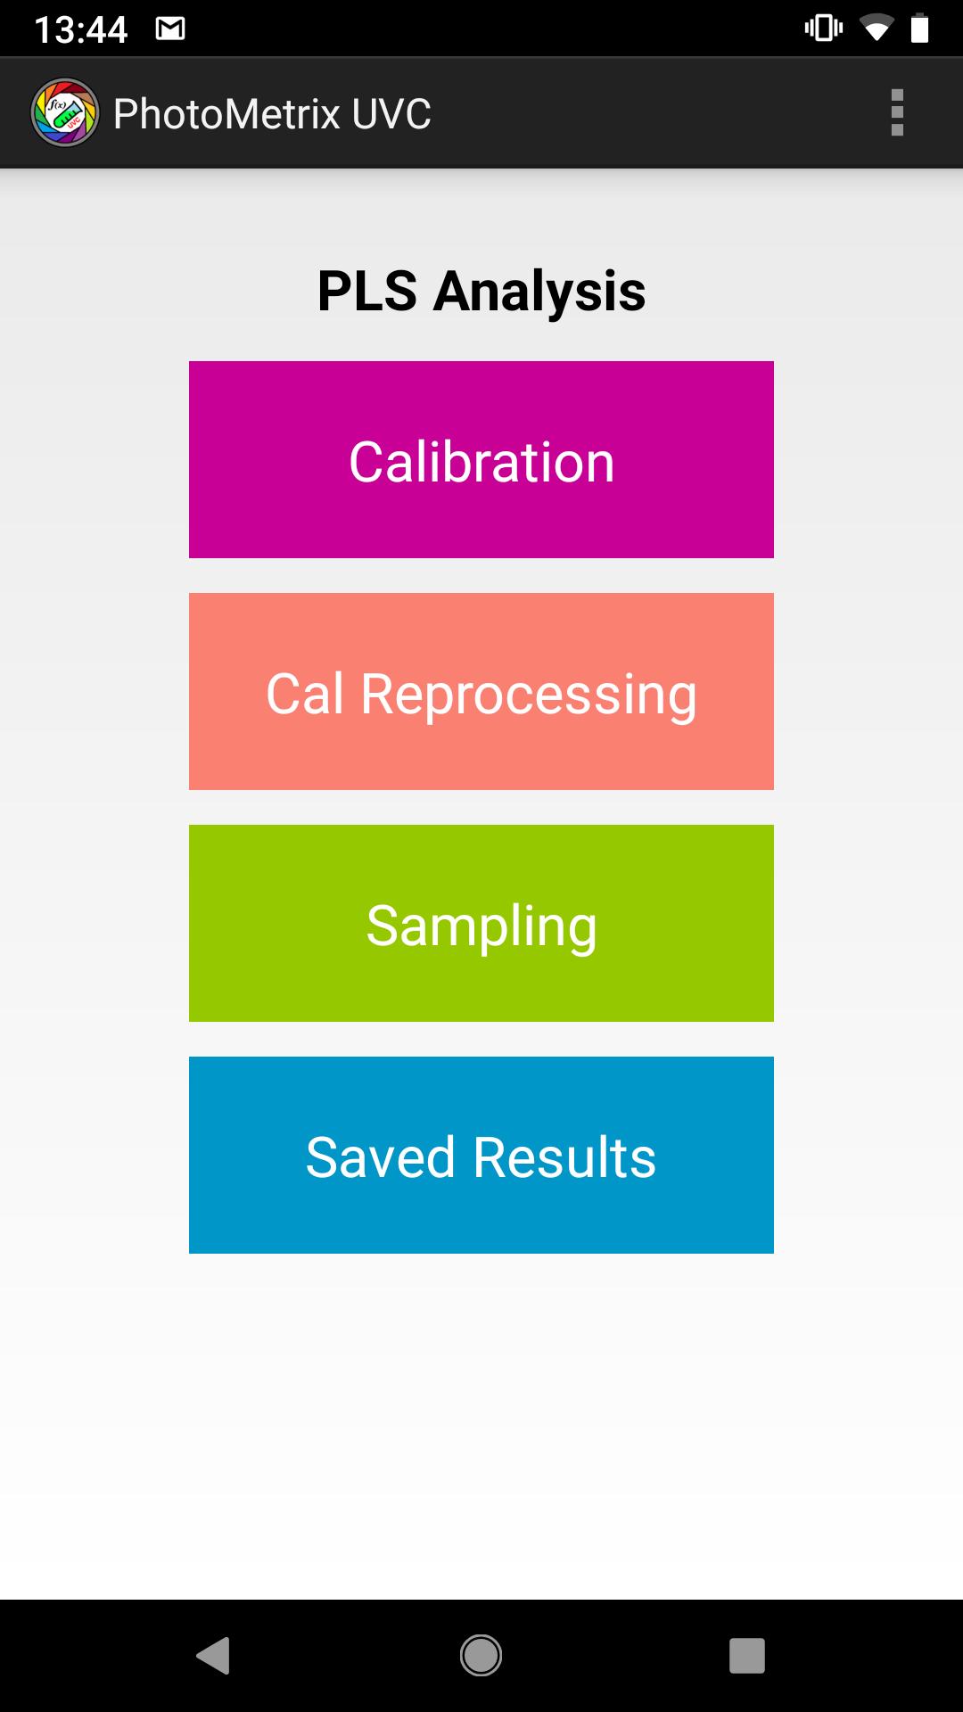Open the three-dot overflow menu
Viewport: 963px width, 1712px height.
point(897,113)
